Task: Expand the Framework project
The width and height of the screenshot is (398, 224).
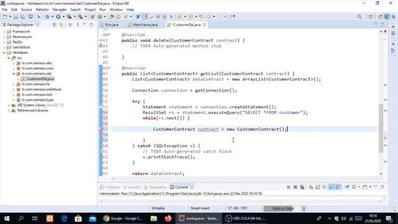Action: point(4,32)
